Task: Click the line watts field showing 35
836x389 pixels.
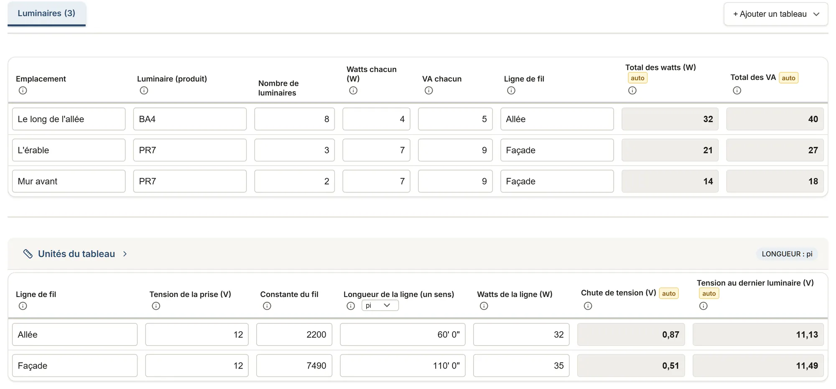Action: point(521,366)
